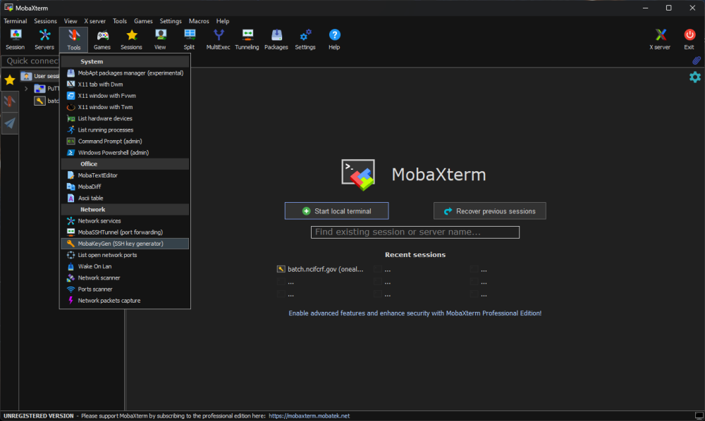
Task: Click the Find existing session search field
Action: point(415,232)
